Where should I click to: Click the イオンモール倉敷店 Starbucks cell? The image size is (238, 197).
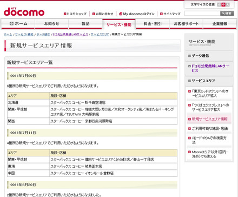(113, 173)
